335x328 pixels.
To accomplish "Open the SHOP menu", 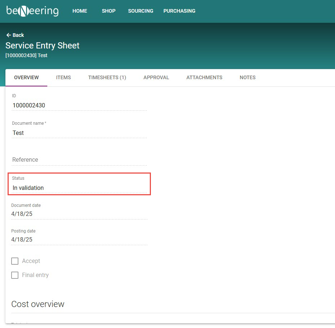I will click(109, 11).
